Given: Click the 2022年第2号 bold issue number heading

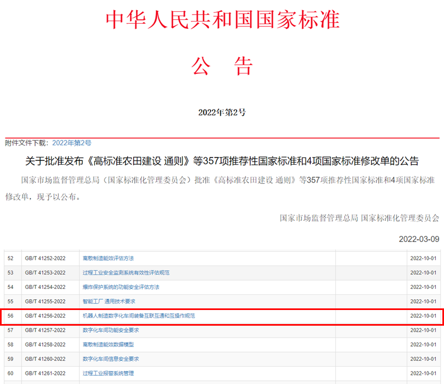Looking at the screenshot, I should pyautogui.click(x=222, y=112).
